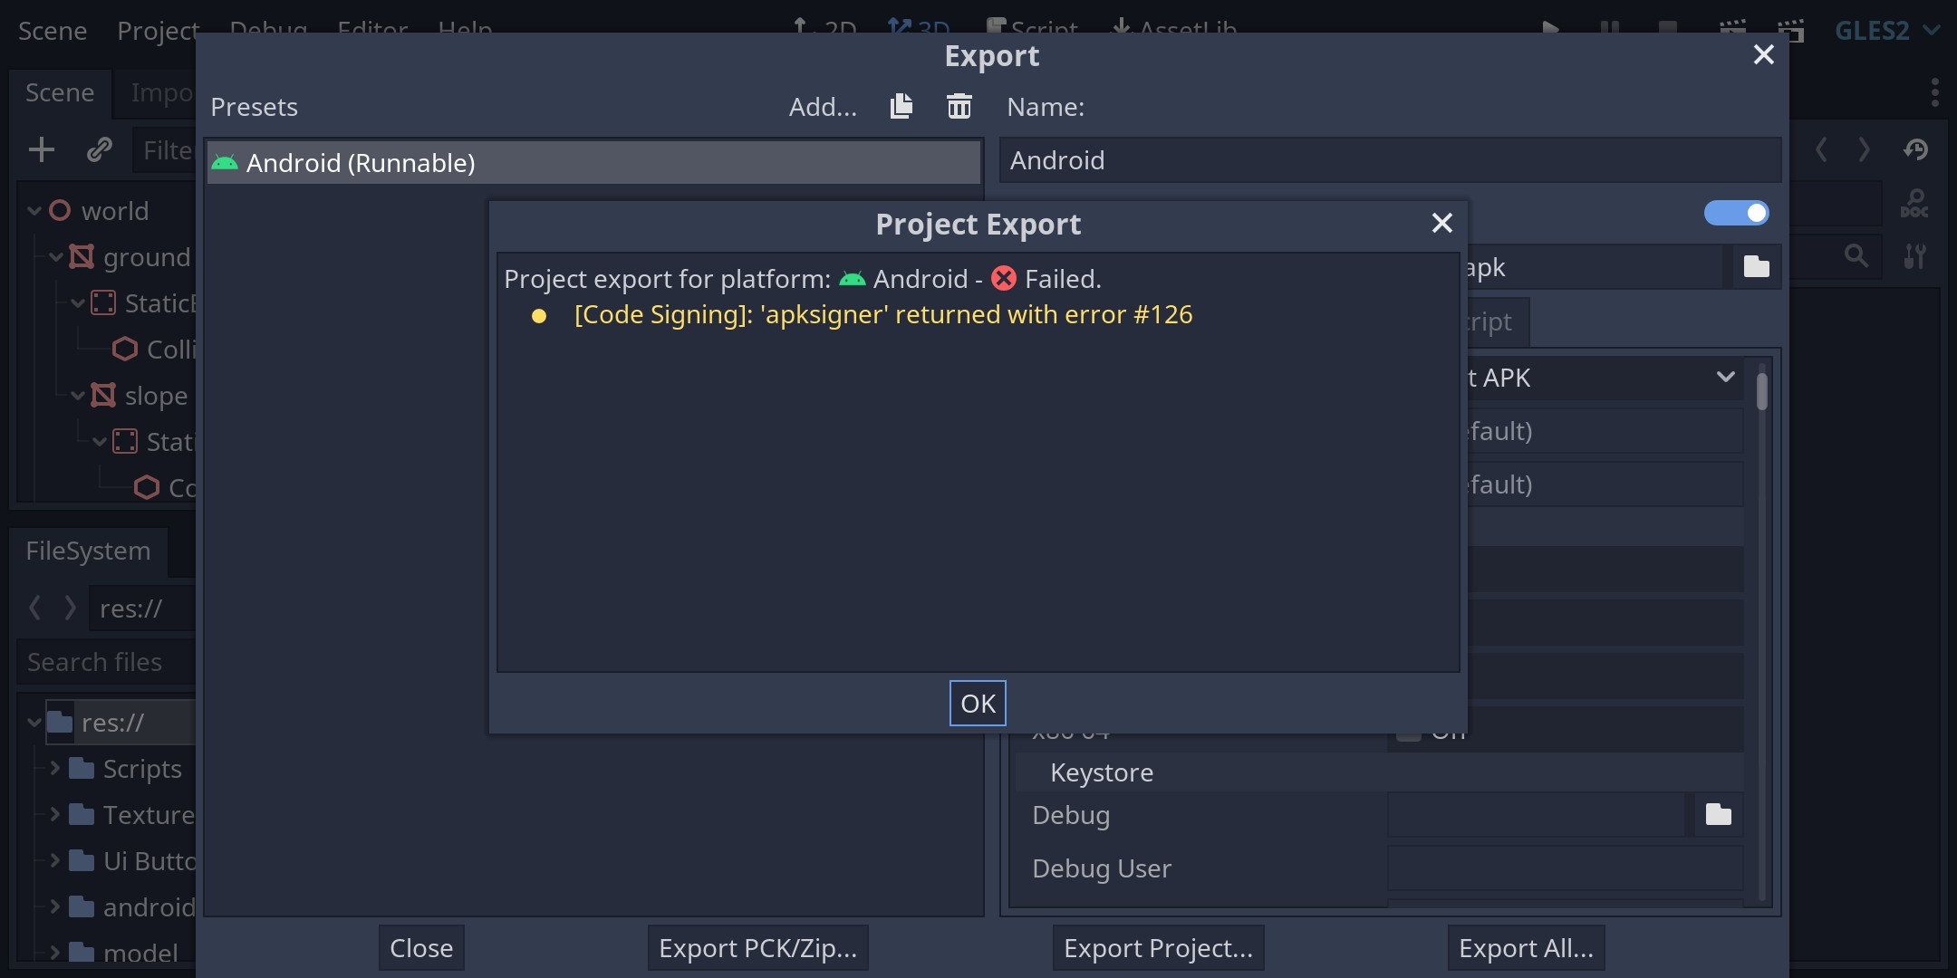Select the Keystore section header
This screenshot has width=1957, height=978.
point(1379,772)
